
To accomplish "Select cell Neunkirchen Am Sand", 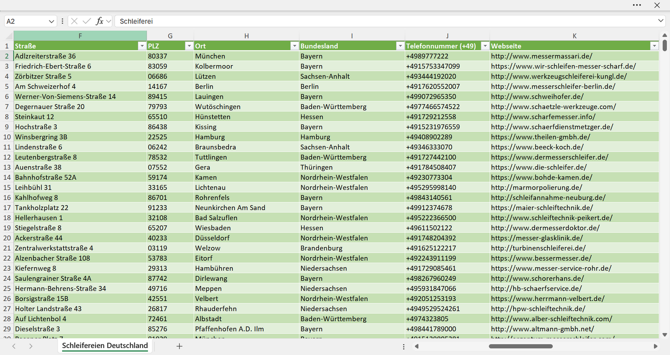I will pyautogui.click(x=247, y=208).
